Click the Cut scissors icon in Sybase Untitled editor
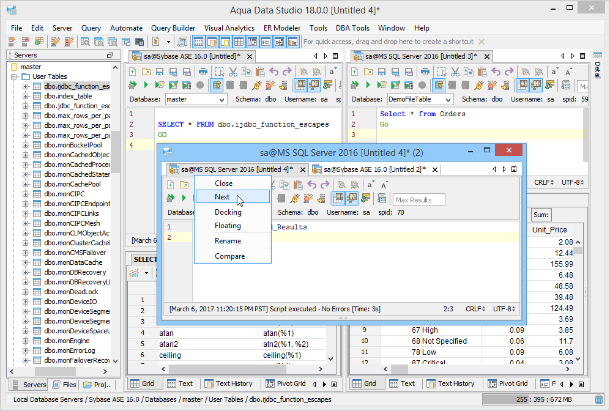Screen dimensions: 610x411 click(233, 72)
